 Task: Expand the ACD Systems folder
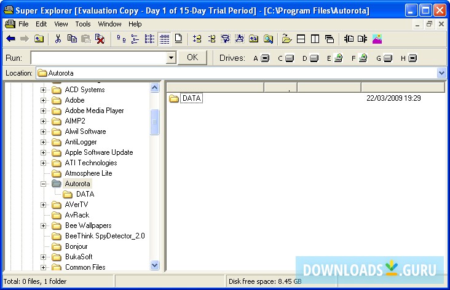pyautogui.click(x=43, y=90)
